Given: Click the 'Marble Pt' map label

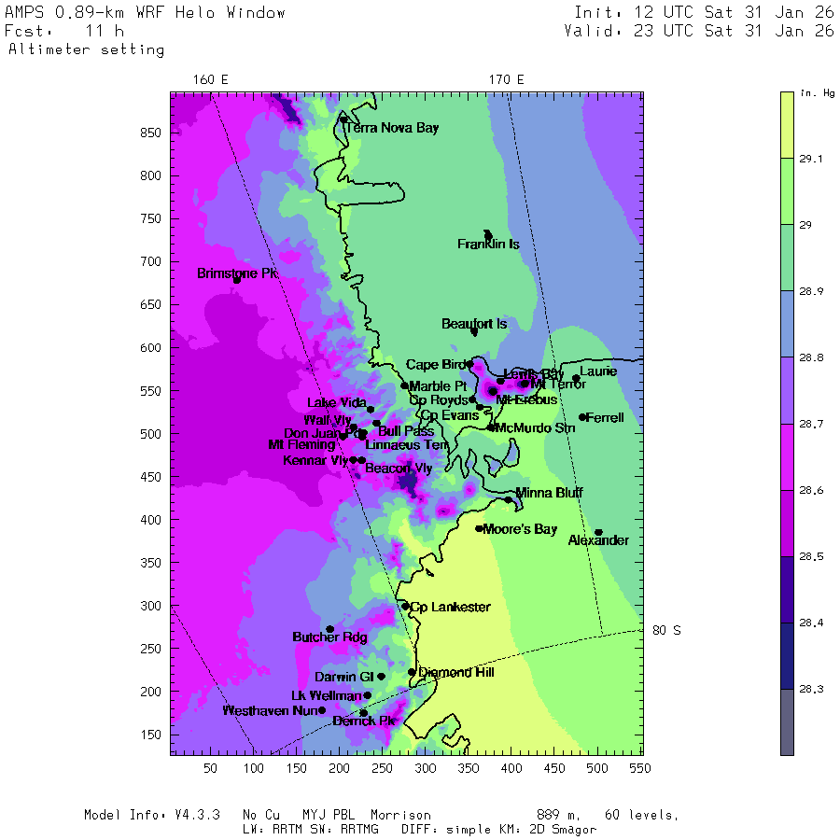Looking at the screenshot, I should (438, 386).
